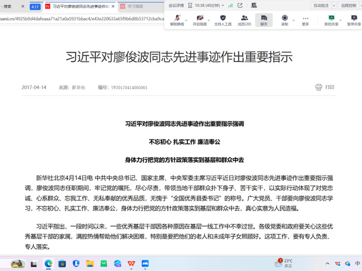
Task: Open the 更多 three-dots menu
Action: (305, 19)
